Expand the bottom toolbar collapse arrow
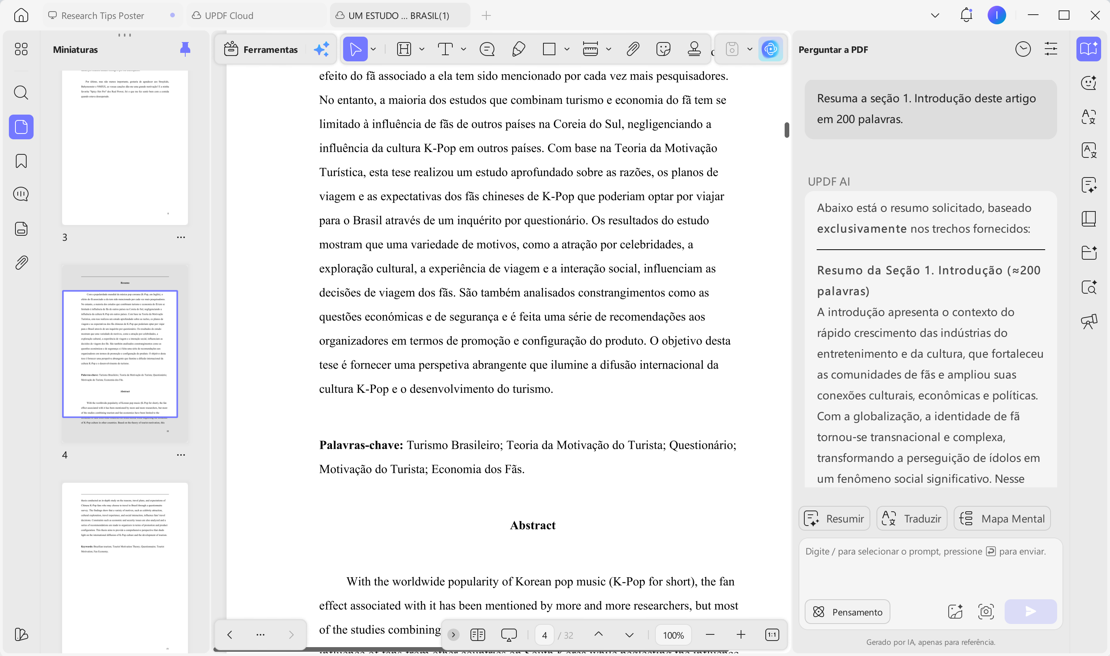This screenshot has height=656, width=1110. [453, 635]
